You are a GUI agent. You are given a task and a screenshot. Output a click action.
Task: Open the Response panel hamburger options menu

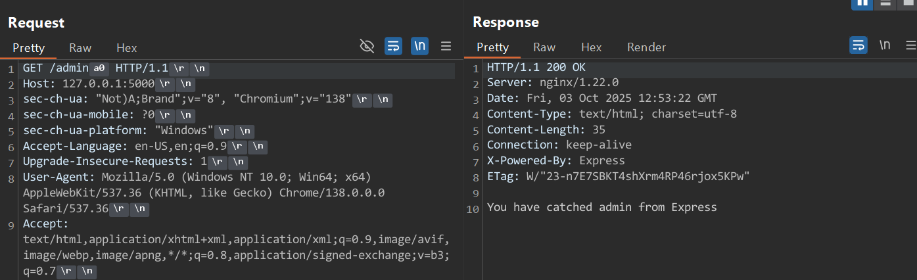[x=910, y=45]
